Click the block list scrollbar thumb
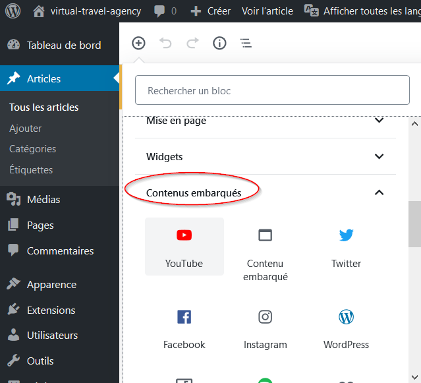Screen dimensions: 421x383 click(414, 223)
